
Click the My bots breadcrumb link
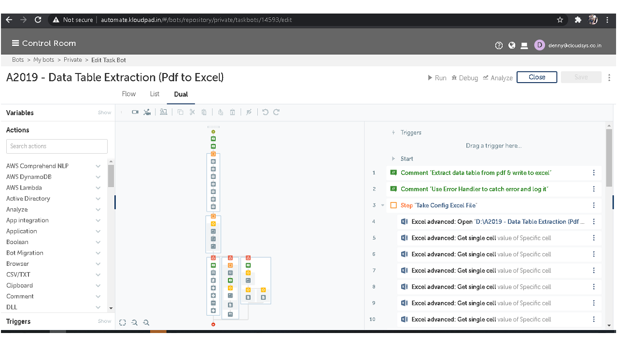[43, 60]
